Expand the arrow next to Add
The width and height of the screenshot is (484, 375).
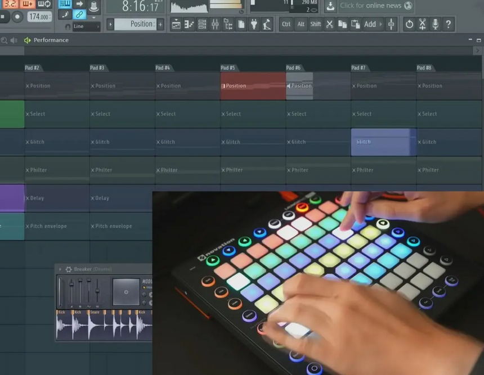tap(381, 24)
